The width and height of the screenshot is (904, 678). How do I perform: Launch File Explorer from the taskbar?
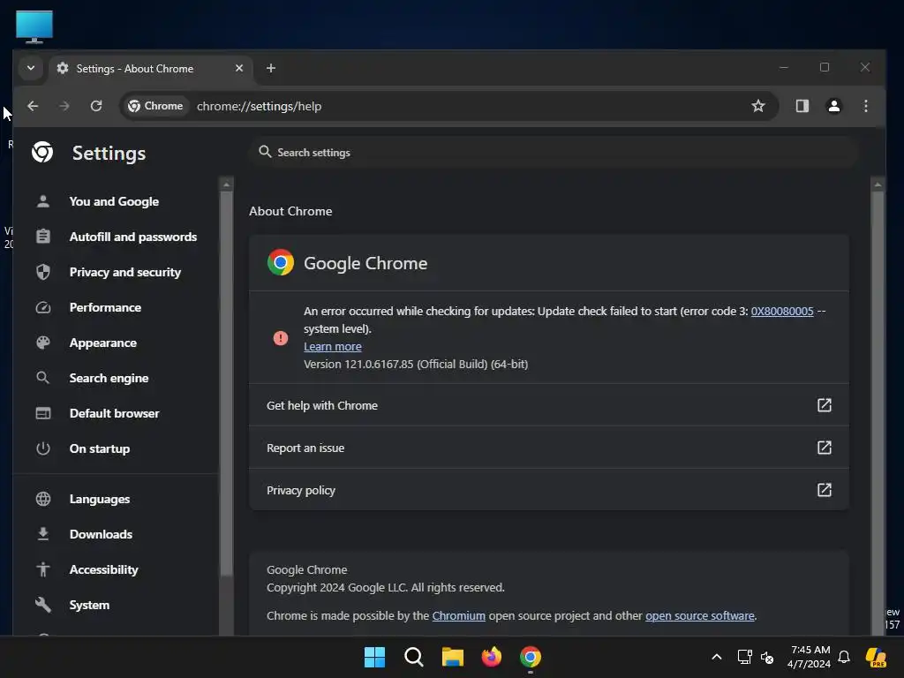point(453,657)
